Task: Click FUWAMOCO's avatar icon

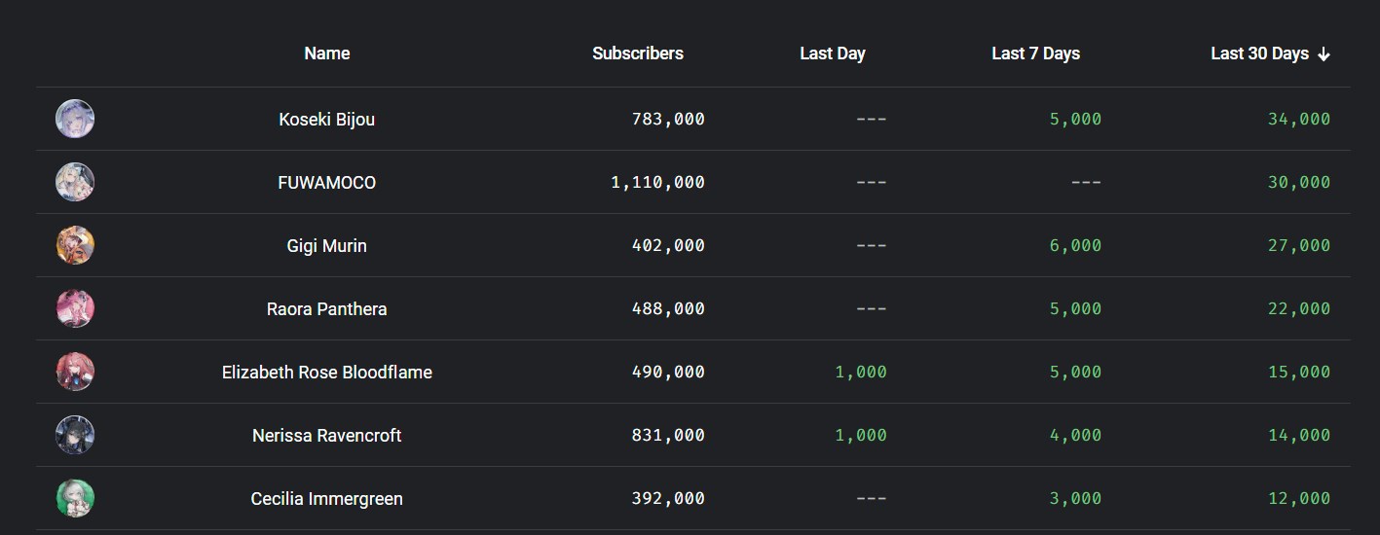Action: click(75, 182)
